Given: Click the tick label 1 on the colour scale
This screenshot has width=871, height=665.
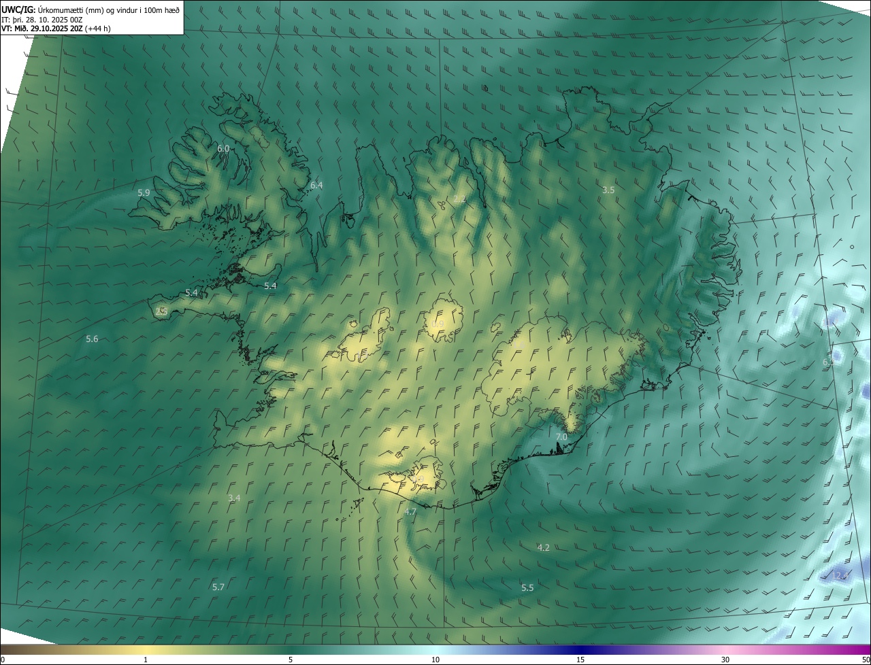Looking at the screenshot, I should point(146,660).
